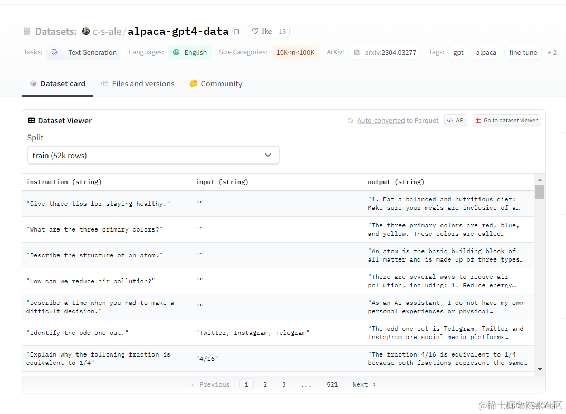Select the fine-tune tag
Image resolution: width=566 pixels, height=414 pixels.
coord(523,52)
